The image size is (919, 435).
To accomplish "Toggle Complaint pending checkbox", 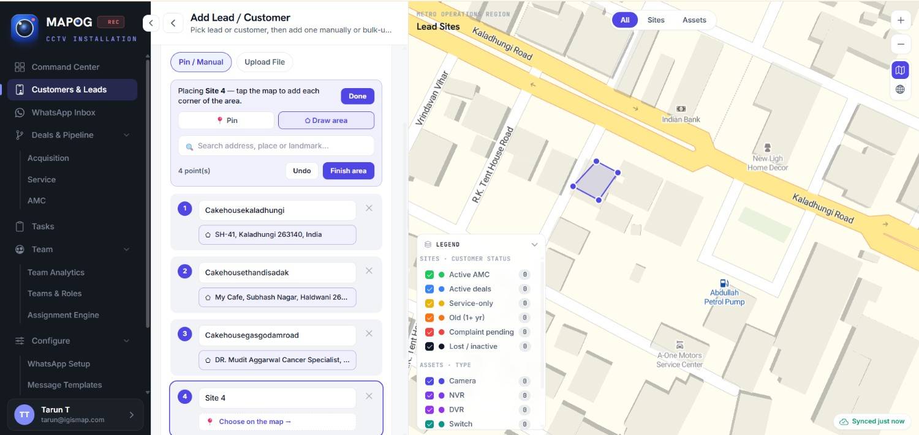I will [429, 332].
